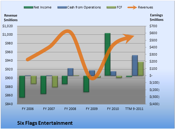This screenshot has width=175, height=129.
Task: Select the TTM 9-2011 Cash from Operations bar
Action: click(x=135, y=66)
